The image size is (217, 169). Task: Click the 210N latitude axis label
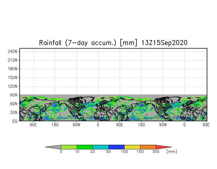12,60
